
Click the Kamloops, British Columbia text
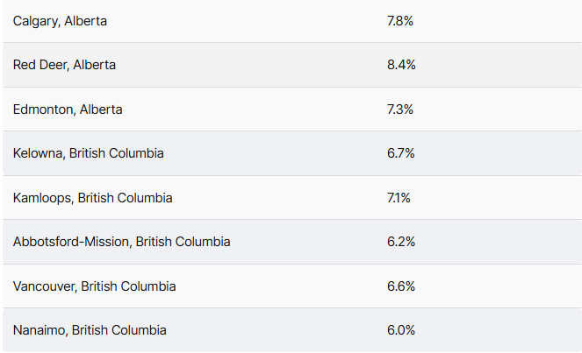93,198
